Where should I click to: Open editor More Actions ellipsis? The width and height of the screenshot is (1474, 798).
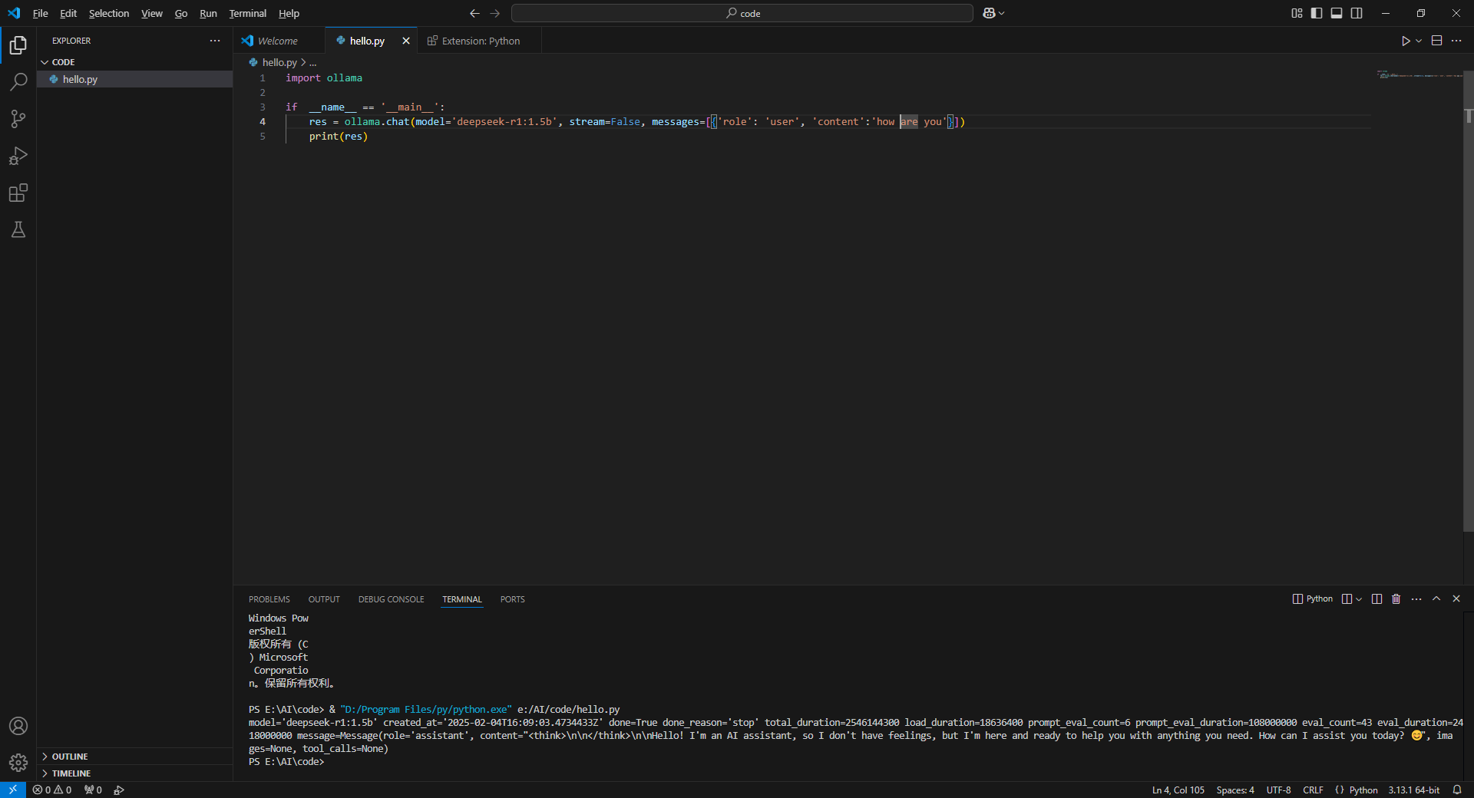[x=1456, y=41]
